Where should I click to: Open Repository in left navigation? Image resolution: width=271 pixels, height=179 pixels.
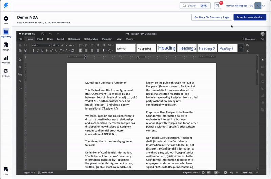click(6, 33)
